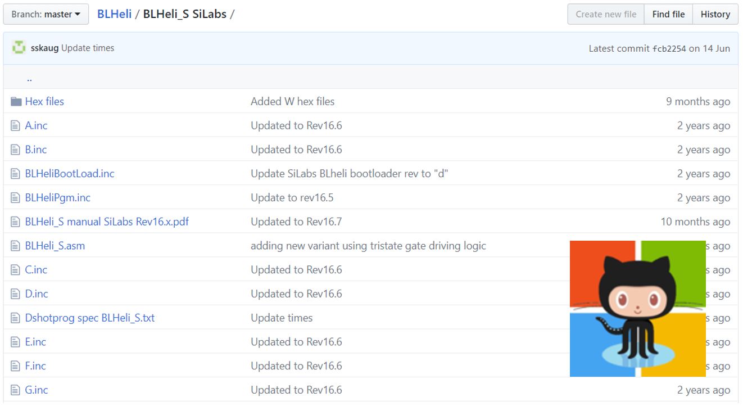This screenshot has width=743, height=406.
Task: Click the file icon next to BLHeliBootLoad.inc
Action: pos(16,174)
